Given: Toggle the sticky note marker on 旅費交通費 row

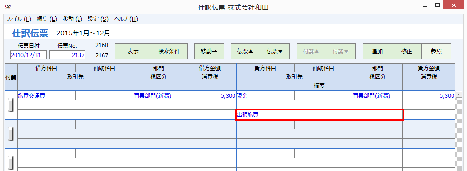Looking at the screenshot, I should tap(11, 105).
